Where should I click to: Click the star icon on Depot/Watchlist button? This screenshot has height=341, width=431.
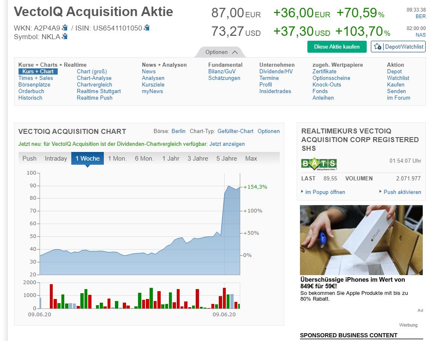pyautogui.click(x=377, y=47)
